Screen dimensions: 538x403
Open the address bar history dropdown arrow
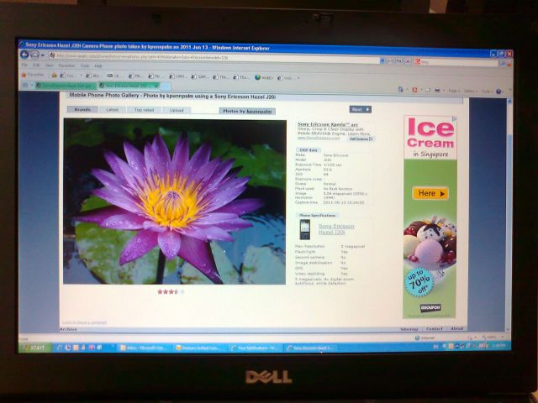click(382, 61)
